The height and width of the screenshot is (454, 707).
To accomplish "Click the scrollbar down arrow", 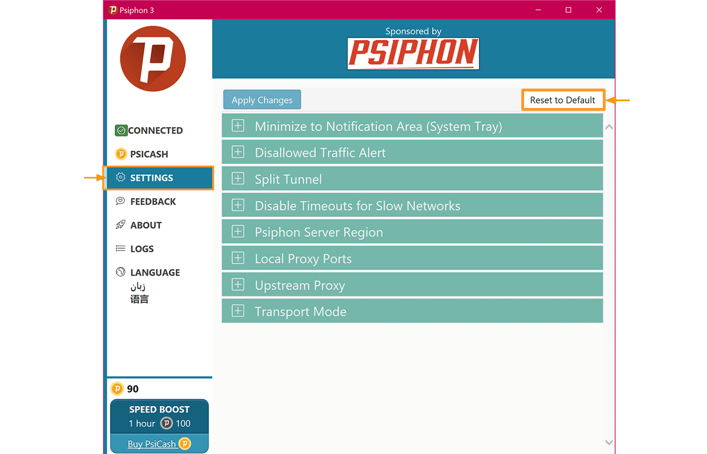I will 608,442.
